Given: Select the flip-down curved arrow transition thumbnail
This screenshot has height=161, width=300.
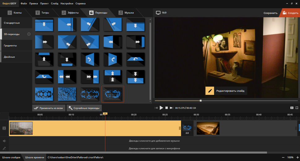Looking at the screenshot, I should [x=44, y=76].
